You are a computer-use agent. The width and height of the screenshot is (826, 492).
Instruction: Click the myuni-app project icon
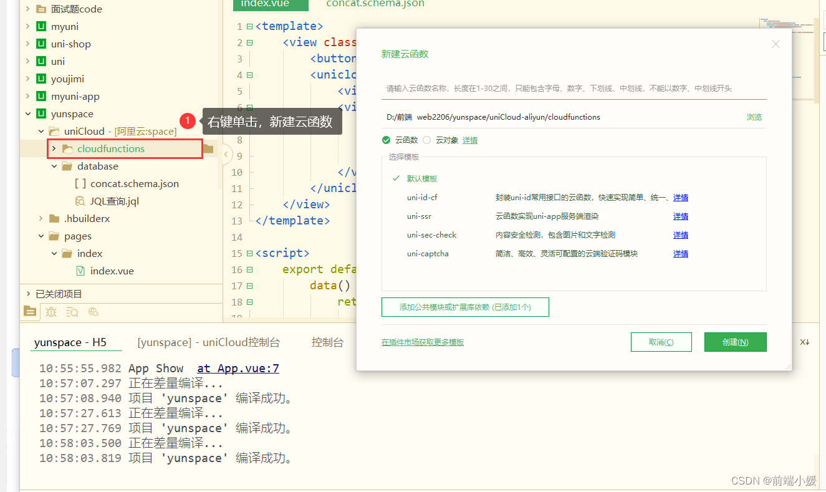[41, 96]
